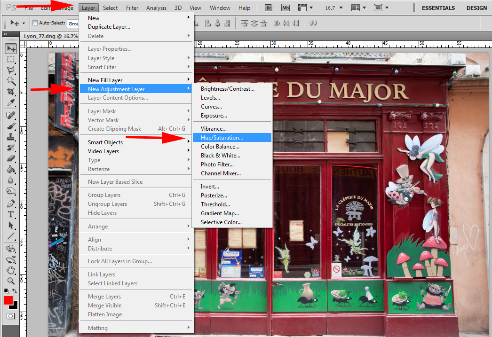Select the Healing Brush tool
This screenshot has height=337, width=492.
coord(11,115)
